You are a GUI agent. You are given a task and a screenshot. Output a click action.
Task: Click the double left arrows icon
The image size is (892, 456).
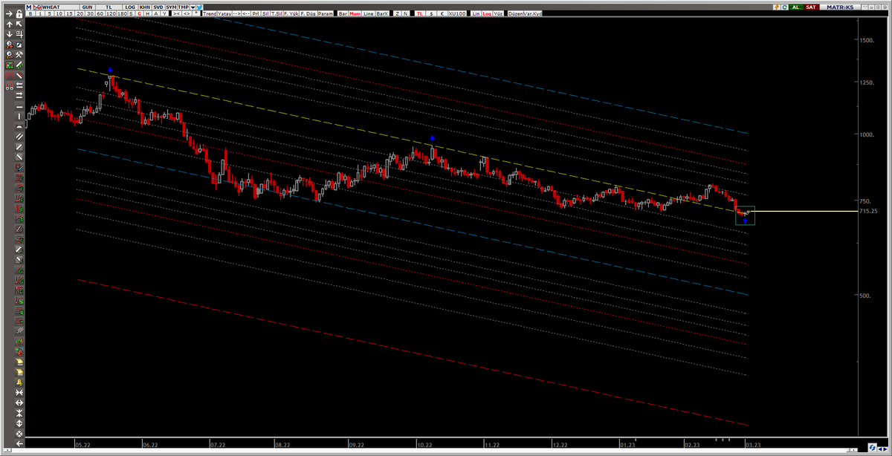coord(19,84)
